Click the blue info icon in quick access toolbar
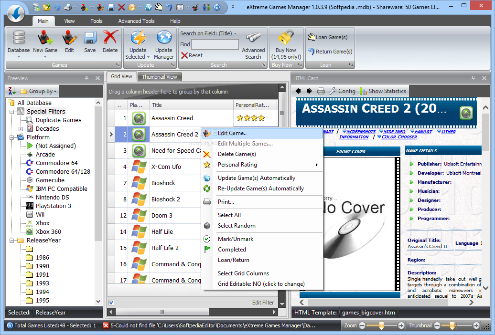Screen dimensions: 495x335 217,7
